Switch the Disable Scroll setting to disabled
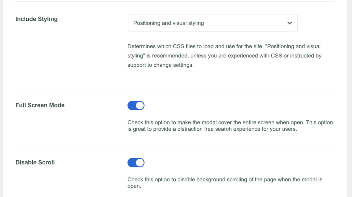 [x=136, y=163]
